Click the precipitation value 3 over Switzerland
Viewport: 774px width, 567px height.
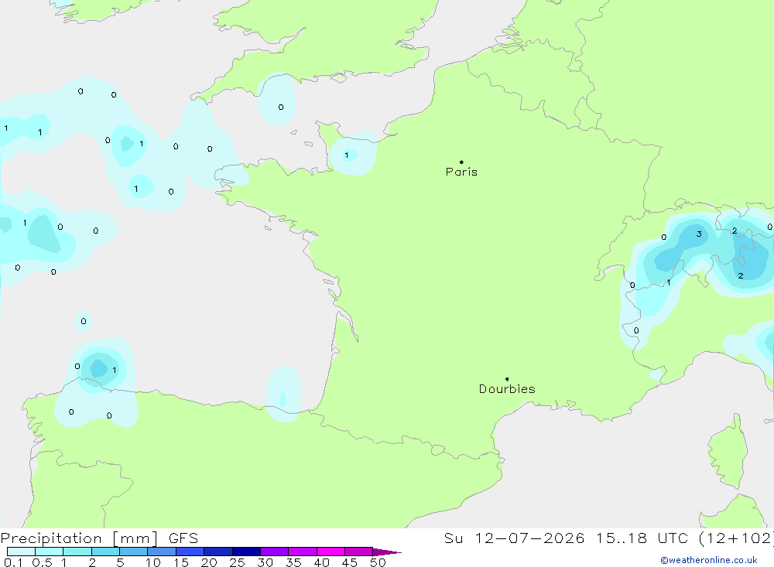tap(699, 234)
